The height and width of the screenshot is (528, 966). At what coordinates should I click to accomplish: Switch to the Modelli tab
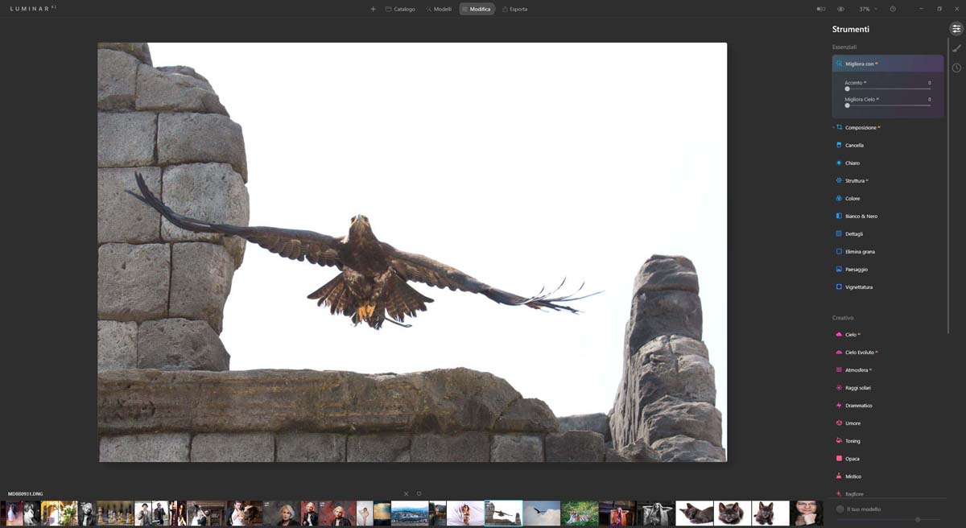[x=439, y=9]
